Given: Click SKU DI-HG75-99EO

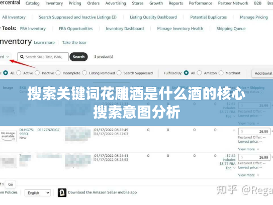Looking at the screenshot, I should pyautogui.click(x=27, y=132).
